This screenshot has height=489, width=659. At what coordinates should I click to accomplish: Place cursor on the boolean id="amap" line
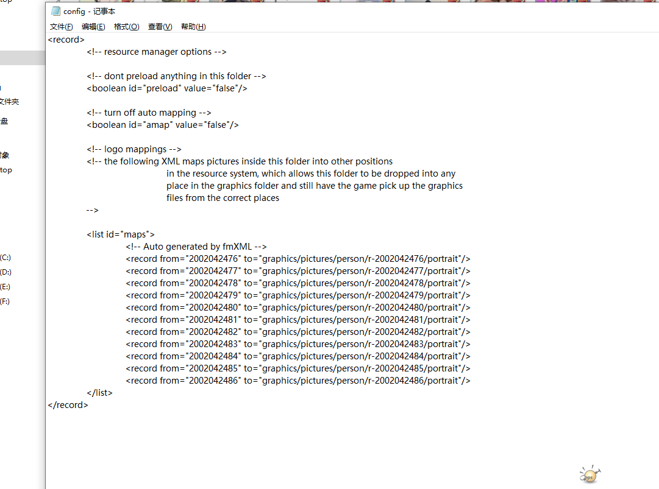[x=162, y=125]
